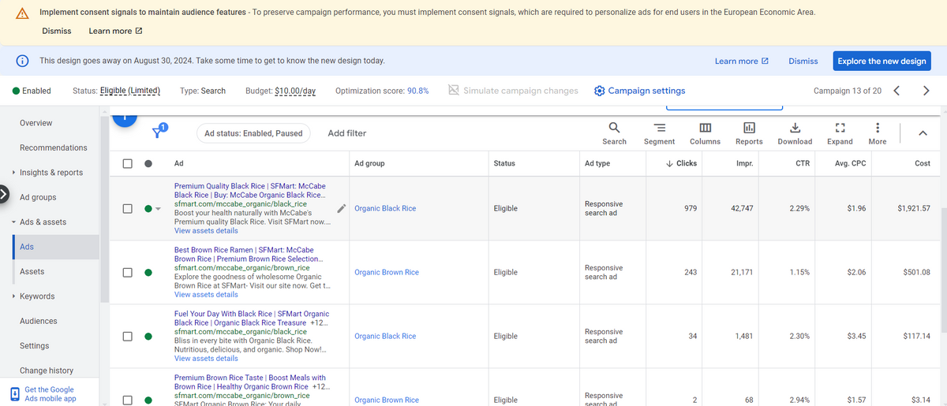Screen dimensions: 947x406
Task: Click the blue plus create ad button
Action: 123,118
